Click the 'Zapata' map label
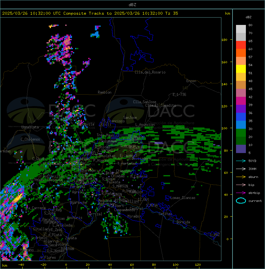The width and height of the screenshot is (265, 269). click(x=71, y=238)
